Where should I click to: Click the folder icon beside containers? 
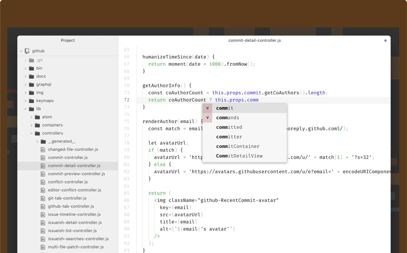click(x=37, y=125)
